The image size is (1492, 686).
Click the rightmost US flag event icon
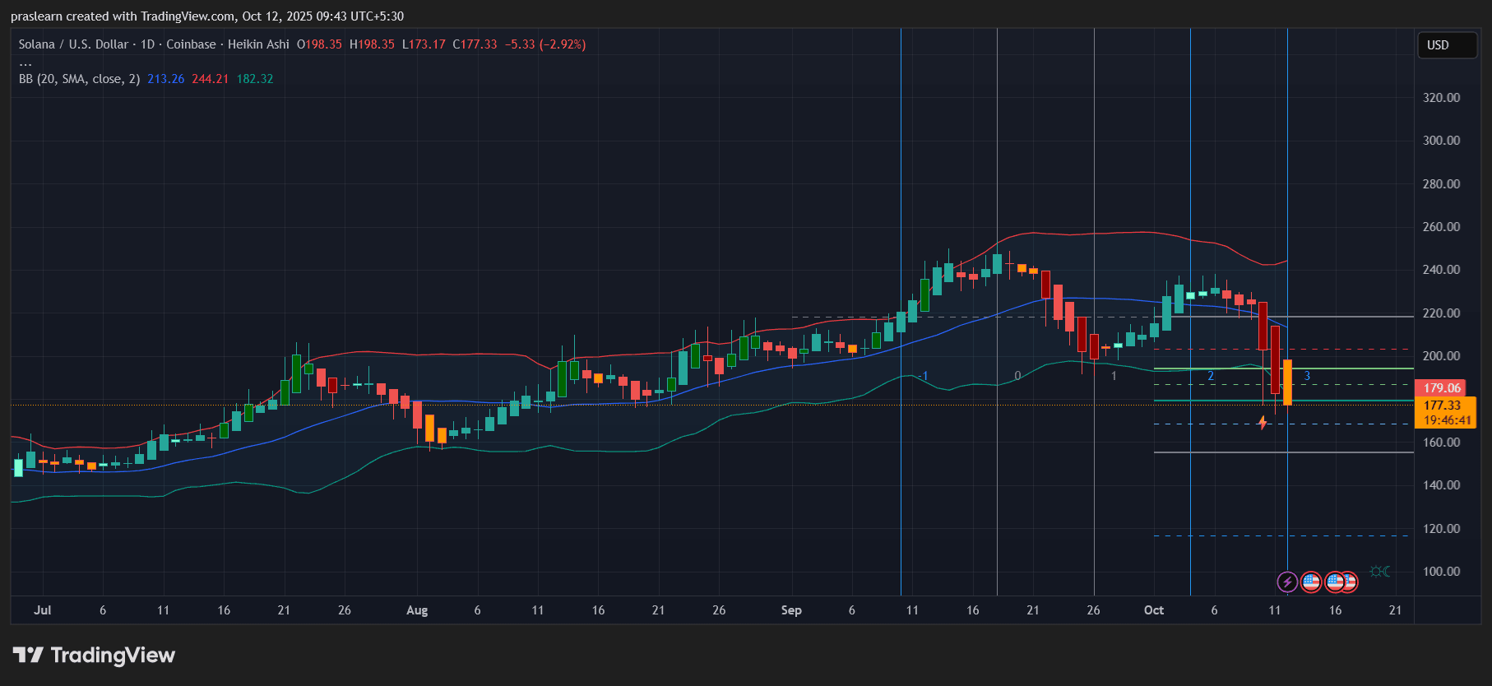tap(1348, 582)
